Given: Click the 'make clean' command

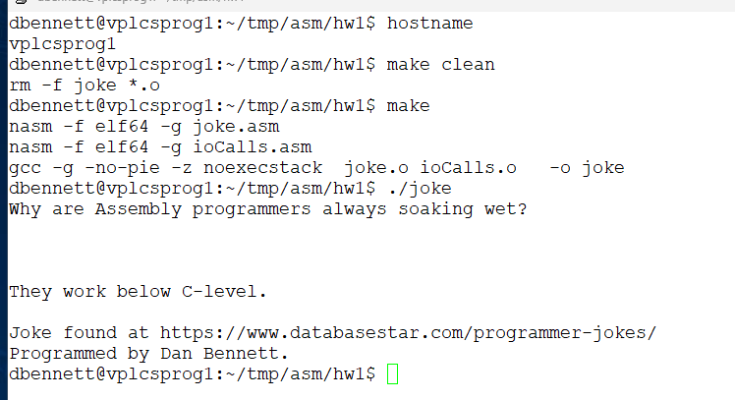Looking at the screenshot, I should tap(441, 65).
